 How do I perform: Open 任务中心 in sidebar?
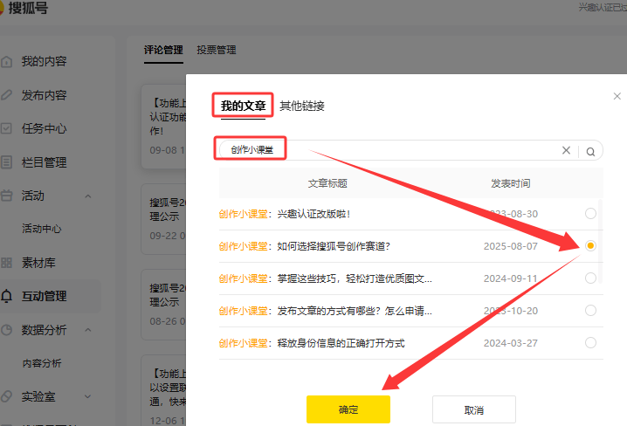[x=44, y=128]
